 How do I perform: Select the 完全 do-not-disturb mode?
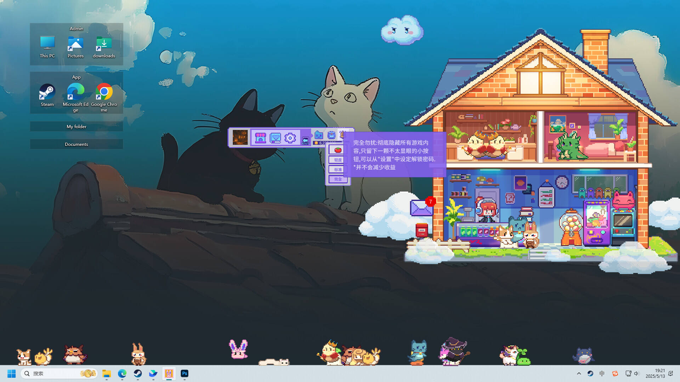pos(338,179)
